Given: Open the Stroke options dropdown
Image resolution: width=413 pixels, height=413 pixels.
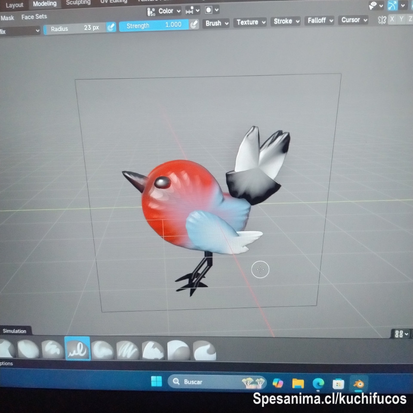Looking at the screenshot, I should [285, 22].
